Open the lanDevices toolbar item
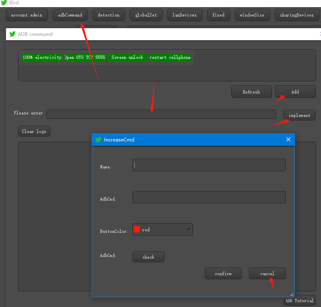Screen dimensions: 321x307 (x=185, y=15)
